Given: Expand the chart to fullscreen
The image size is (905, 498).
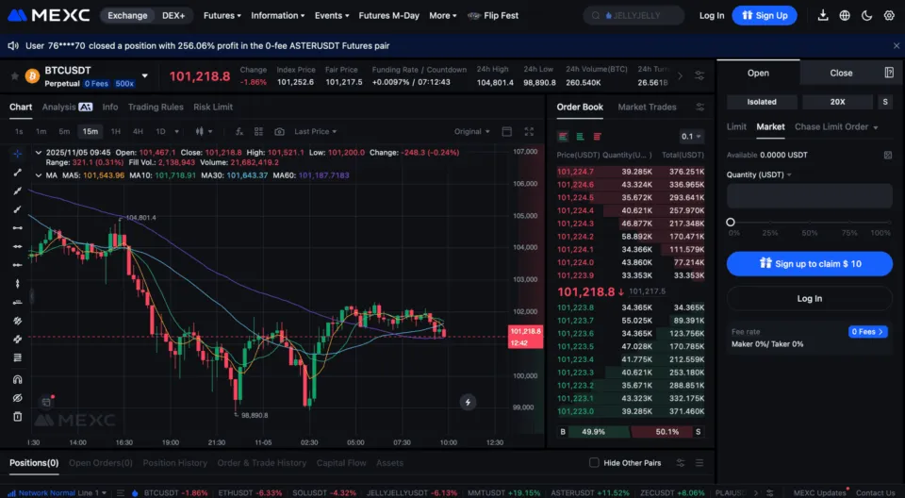Looking at the screenshot, I should (529, 132).
